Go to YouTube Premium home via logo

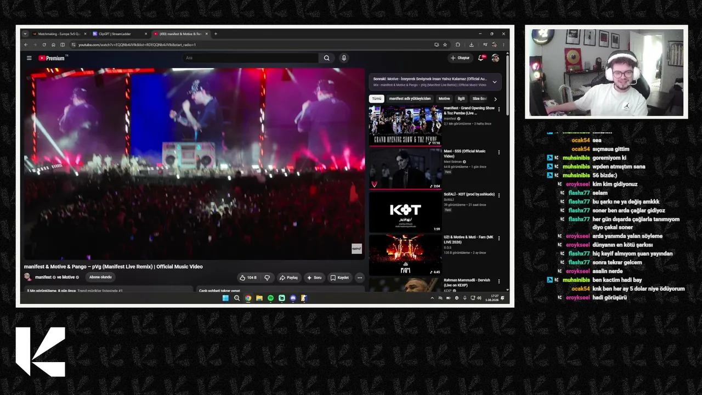coord(52,58)
